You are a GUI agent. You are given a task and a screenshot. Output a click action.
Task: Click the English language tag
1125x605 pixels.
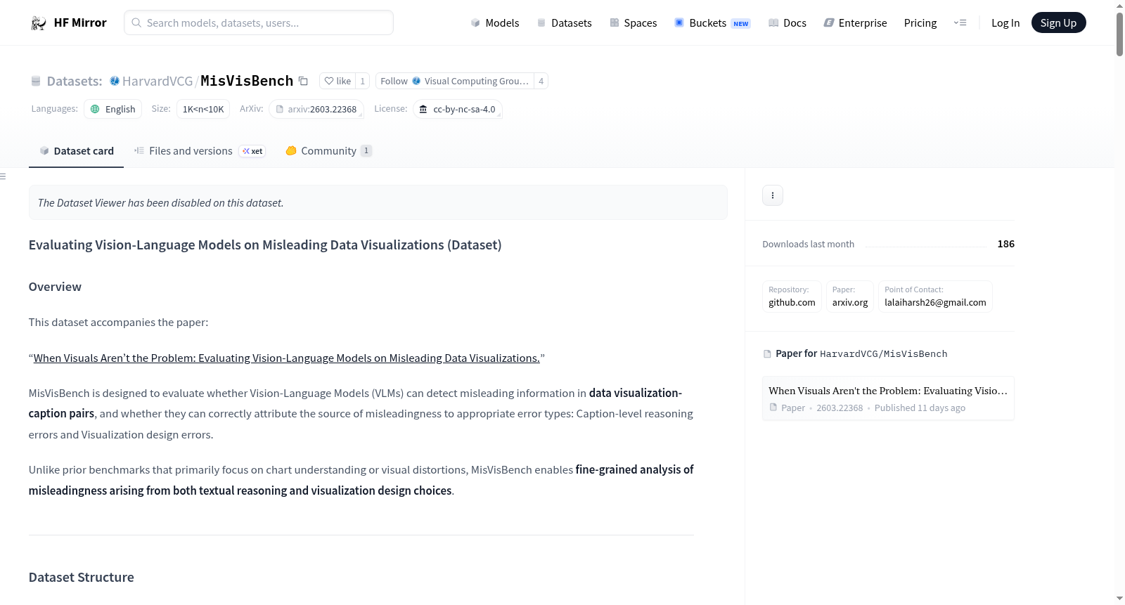pyautogui.click(x=113, y=109)
